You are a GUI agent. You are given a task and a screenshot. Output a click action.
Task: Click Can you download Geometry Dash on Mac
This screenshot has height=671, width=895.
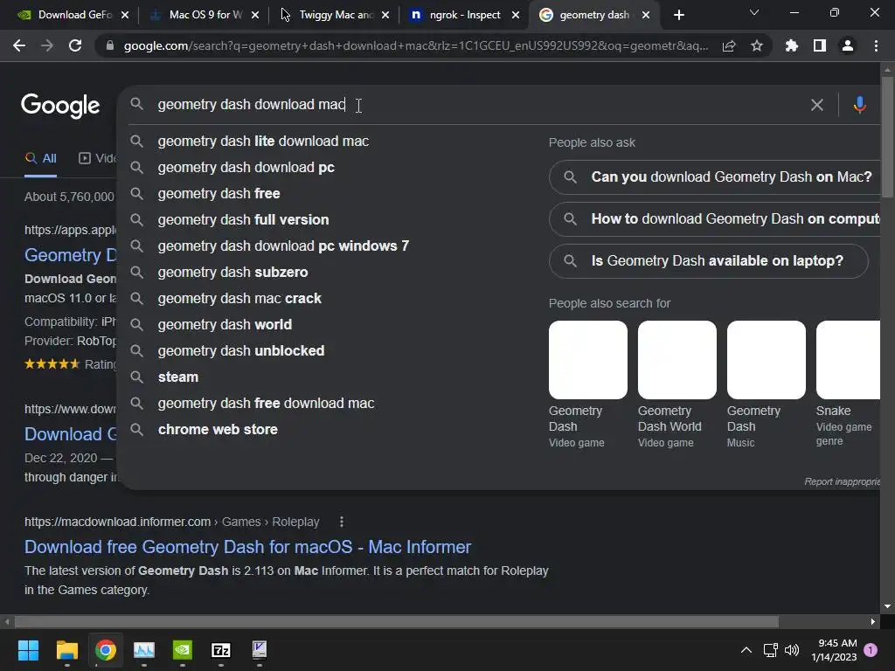pyautogui.click(x=714, y=176)
